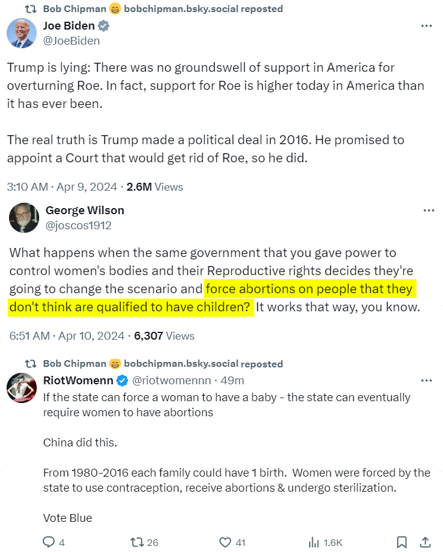Click Joe Biden's verified badge
443x552 pixels.
pyautogui.click(x=104, y=26)
